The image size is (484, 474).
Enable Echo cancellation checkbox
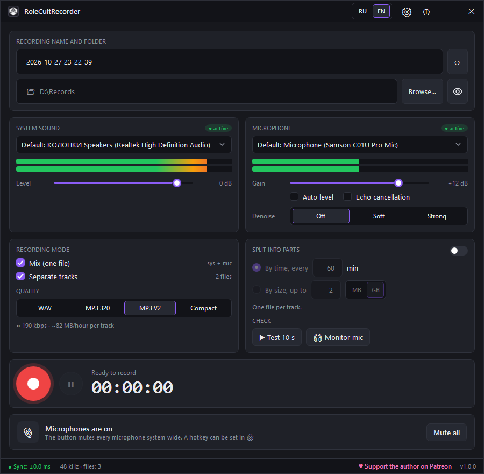click(347, 197)
